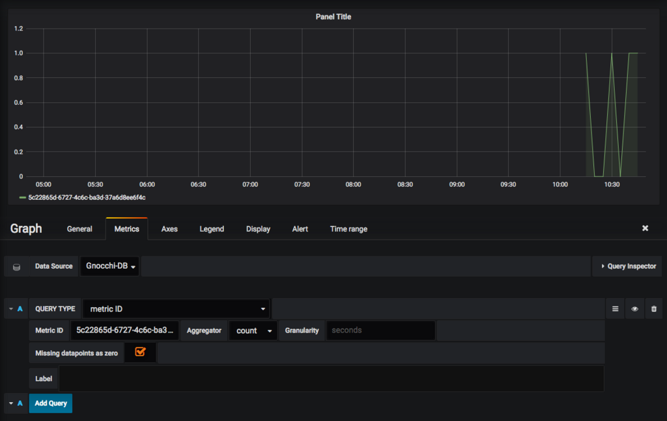Screen dimensions: 667x421
Task: Switch to the Alert tab
Action: click(x=300, y=229)
